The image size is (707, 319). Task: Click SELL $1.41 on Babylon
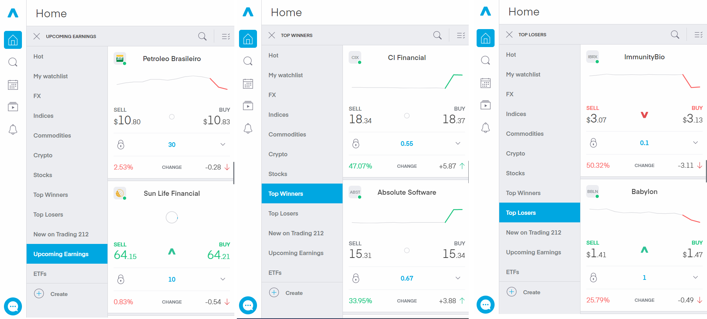(596, 250)
